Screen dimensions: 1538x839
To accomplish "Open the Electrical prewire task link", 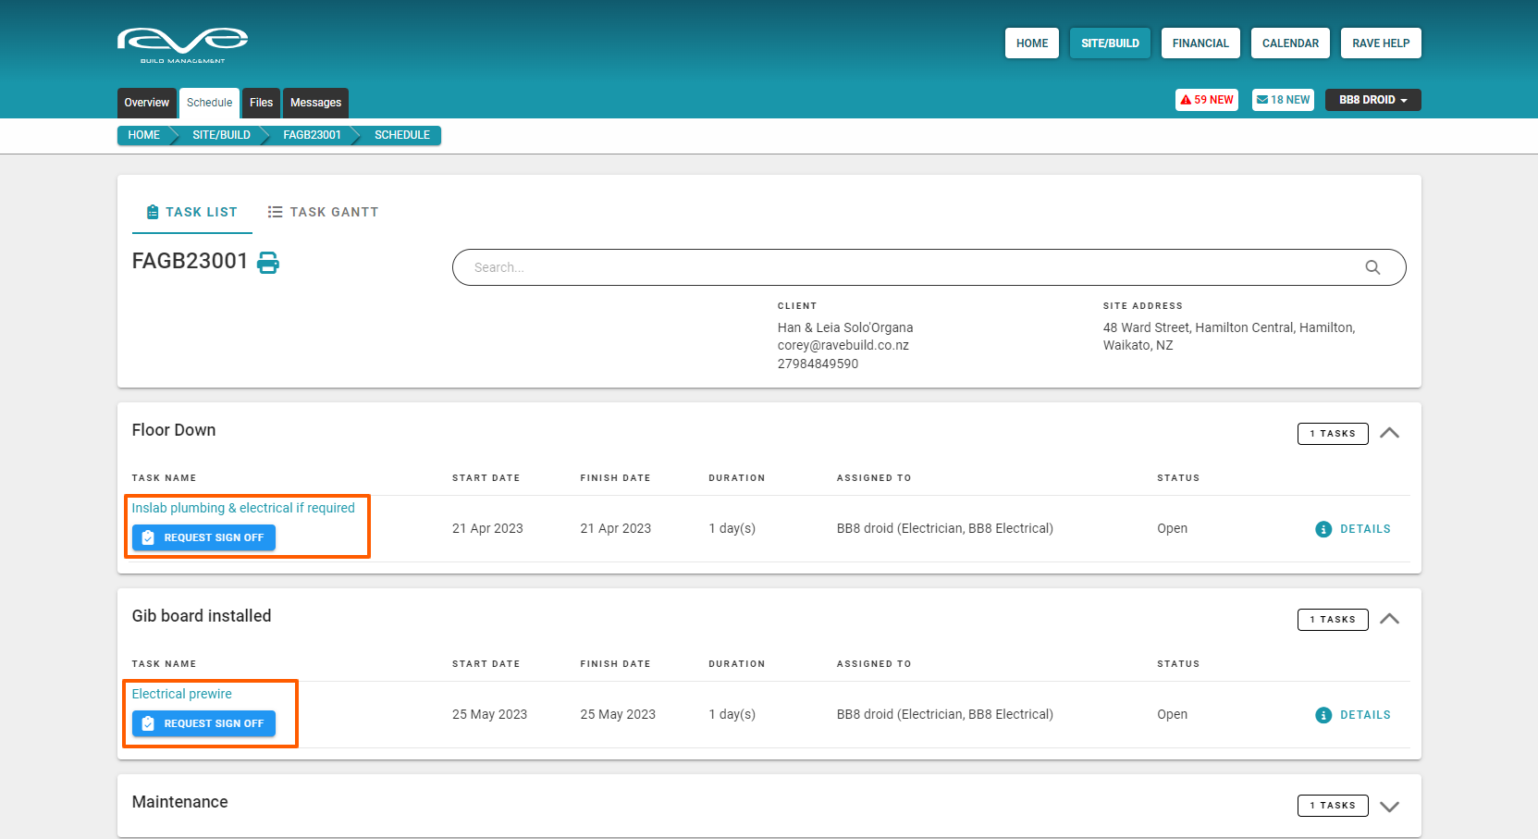I will point(181,694).
